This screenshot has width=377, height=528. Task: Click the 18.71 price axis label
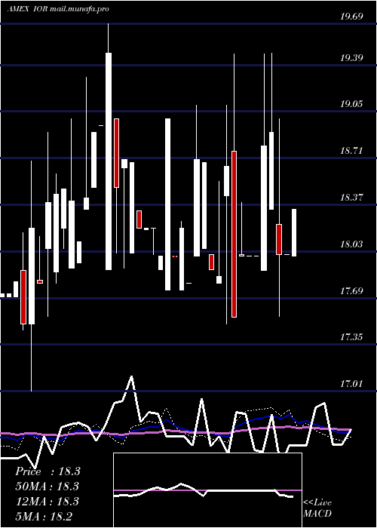point(351,151)
